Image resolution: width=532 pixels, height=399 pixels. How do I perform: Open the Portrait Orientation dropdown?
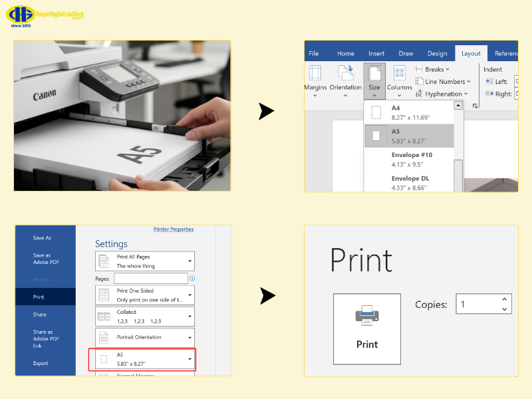[x=190, y=337]
